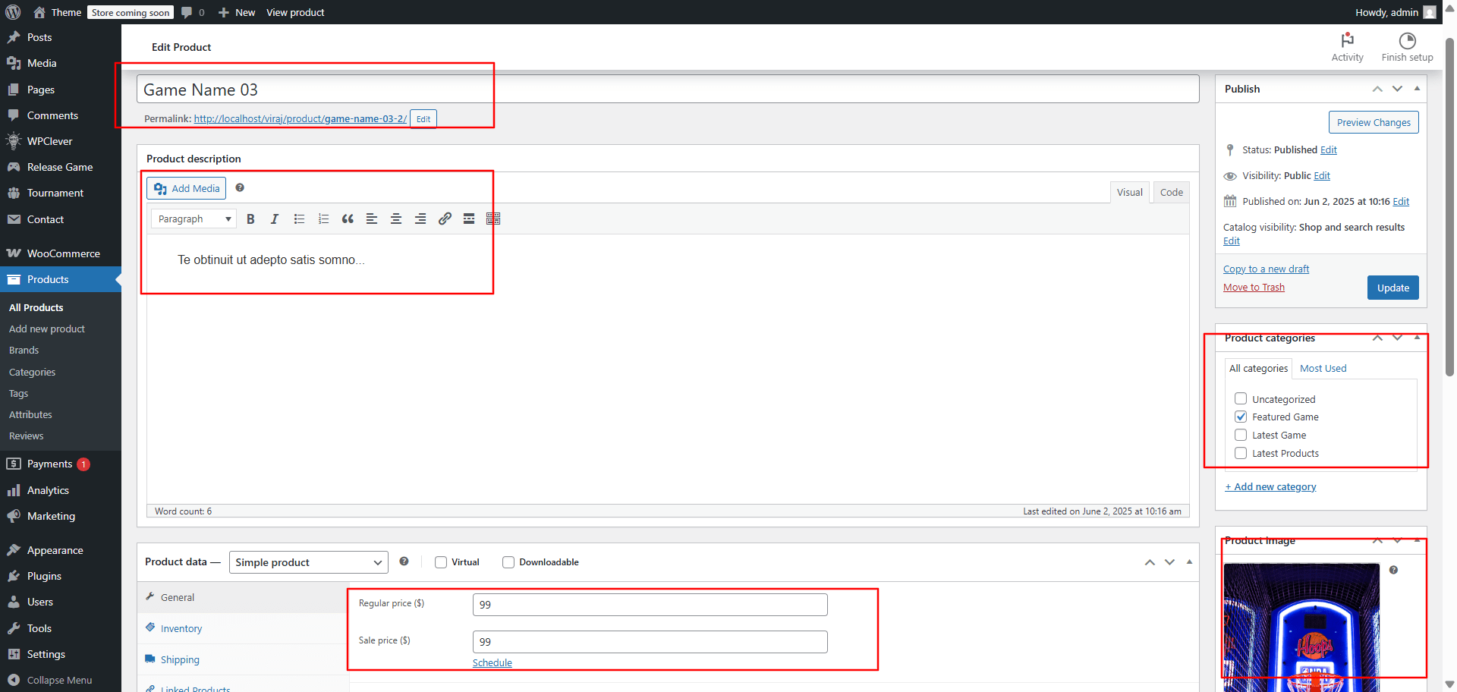Click Add new category link
Screen dimensions: 1457x692
(1270, 487)
